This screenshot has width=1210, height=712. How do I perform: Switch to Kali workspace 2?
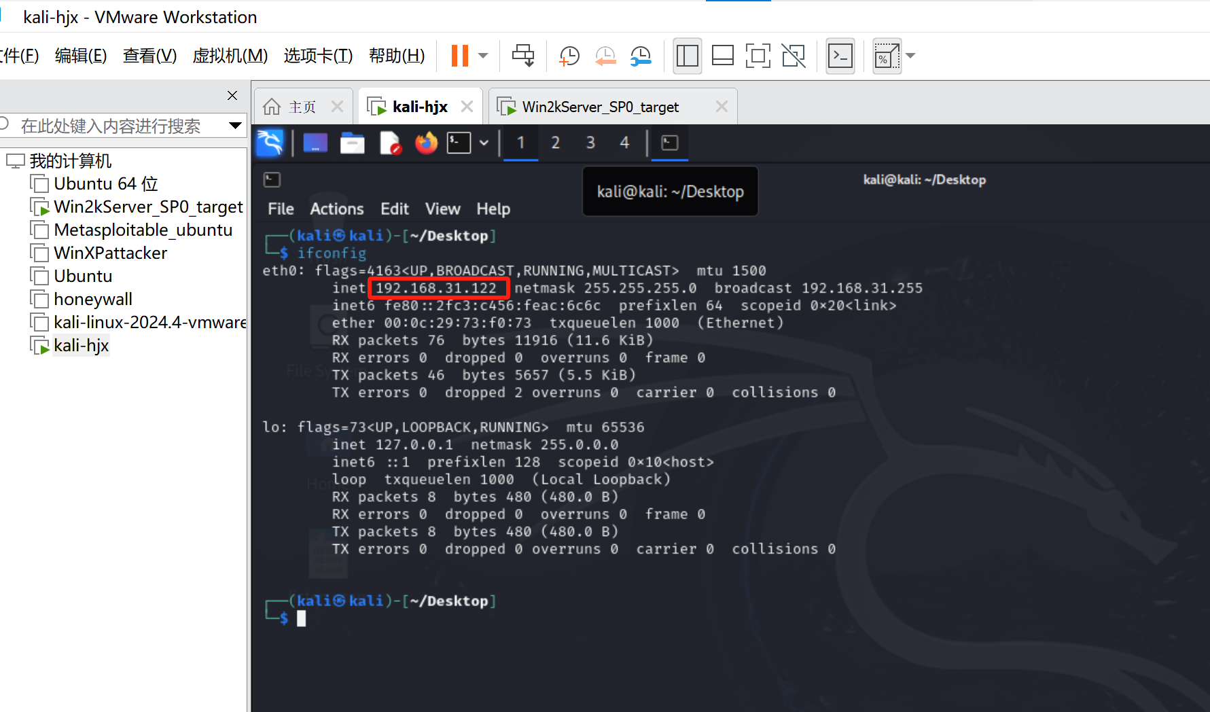556,143
